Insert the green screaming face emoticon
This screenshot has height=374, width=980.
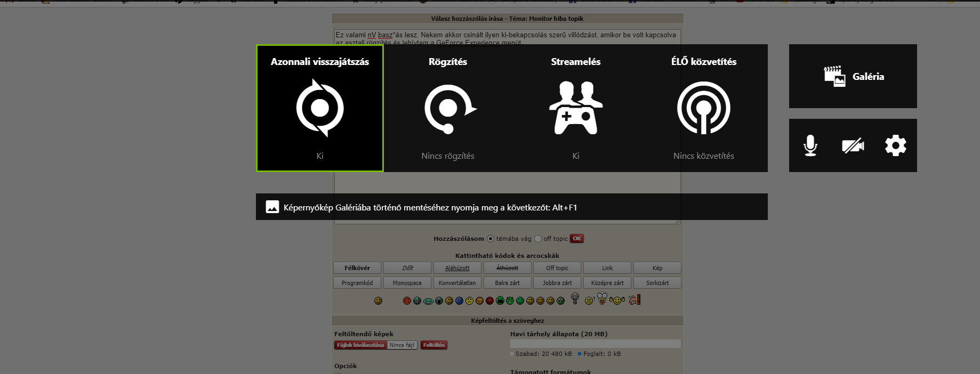click(500, 300)
